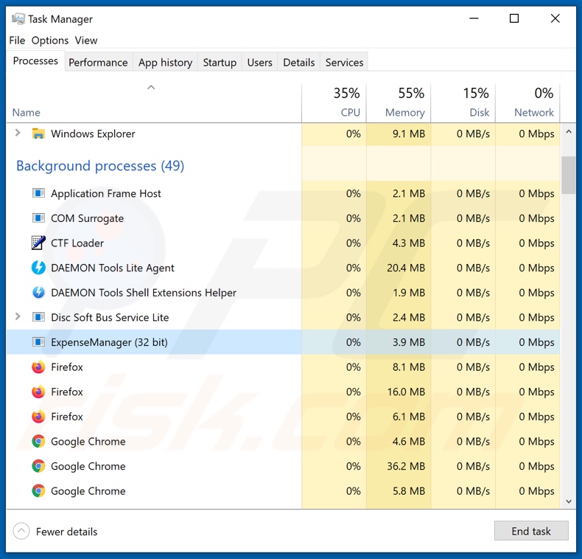Screen dimensions: 582x559
Task: Switch to the Services tab
Action: coord(345,62)
